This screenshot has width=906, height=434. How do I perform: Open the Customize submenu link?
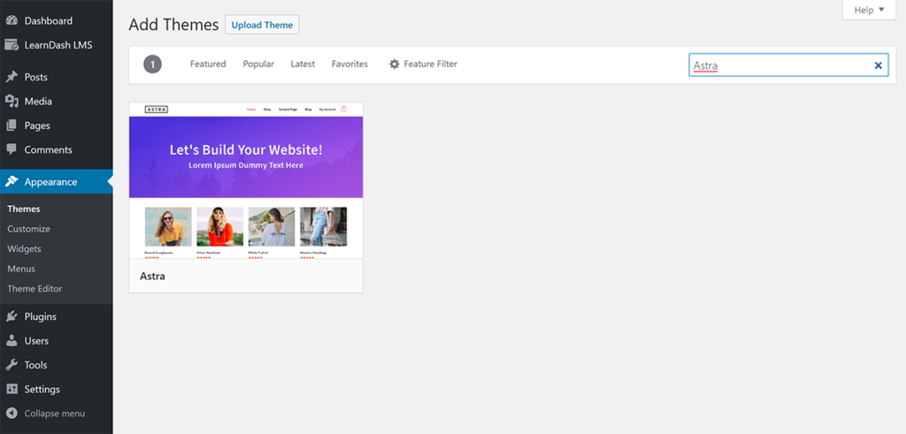point(29,229)
